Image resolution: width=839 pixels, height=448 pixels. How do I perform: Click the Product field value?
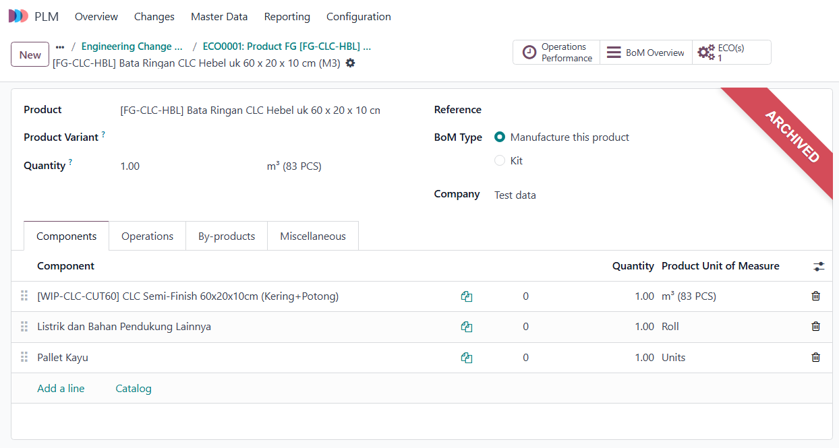pyautogui.click(x=250, y=110)
